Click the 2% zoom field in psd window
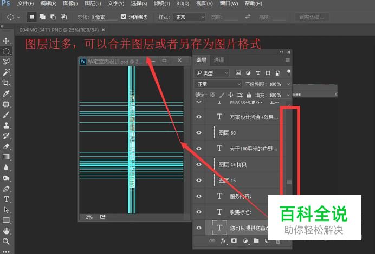 click(x=89, y=217)
